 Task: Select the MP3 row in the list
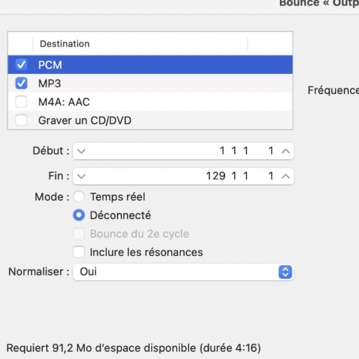click(x=150, y=83)
